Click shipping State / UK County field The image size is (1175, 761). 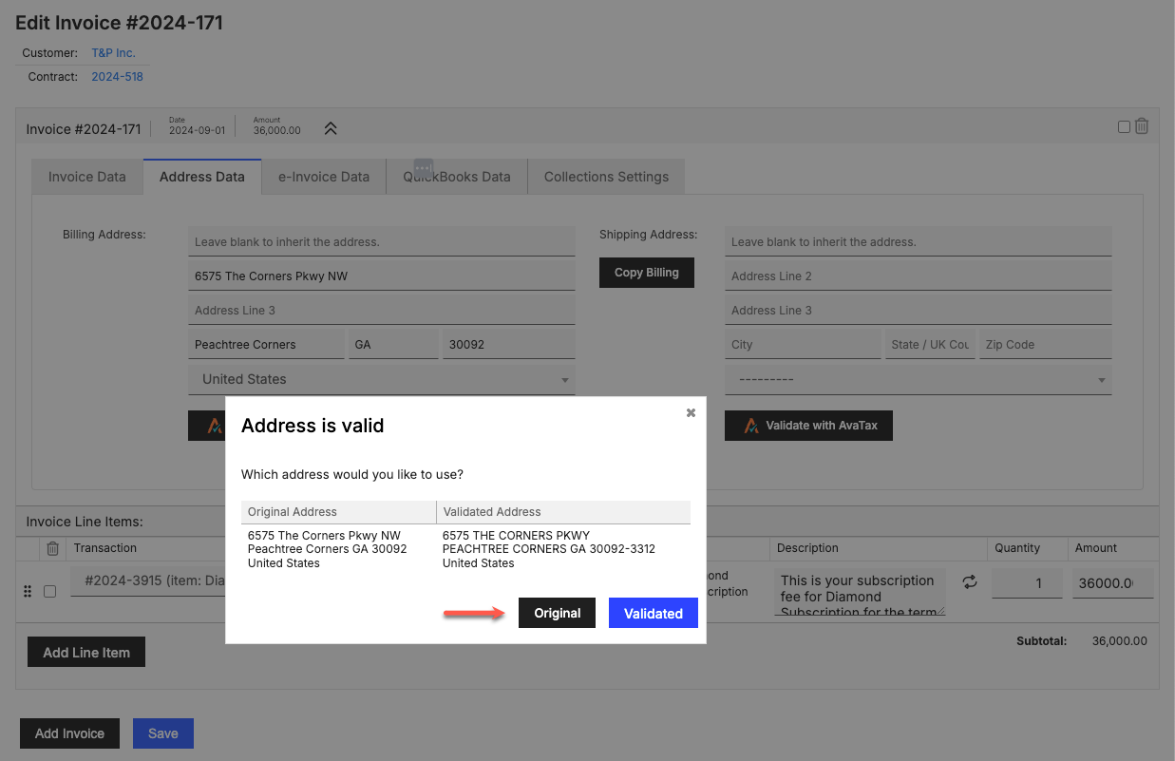930,344
